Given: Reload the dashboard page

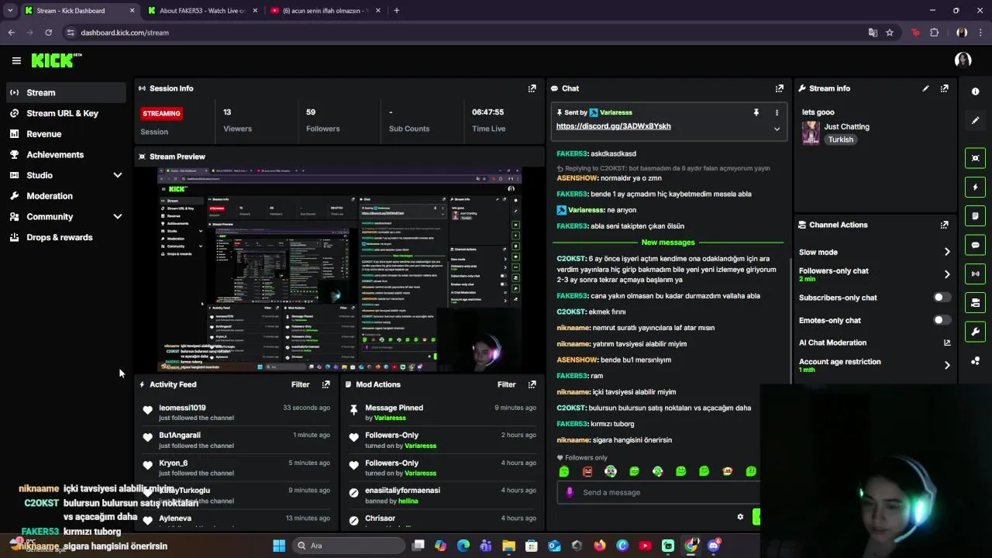Looking at the screenshot, I should click(x=48, y=33).
